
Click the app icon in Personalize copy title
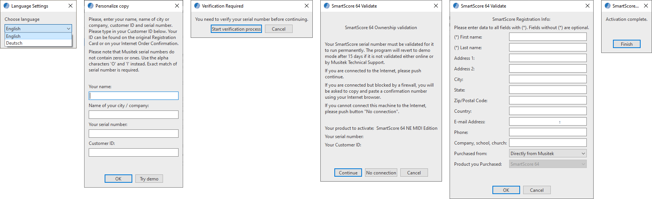pos(91,6)
